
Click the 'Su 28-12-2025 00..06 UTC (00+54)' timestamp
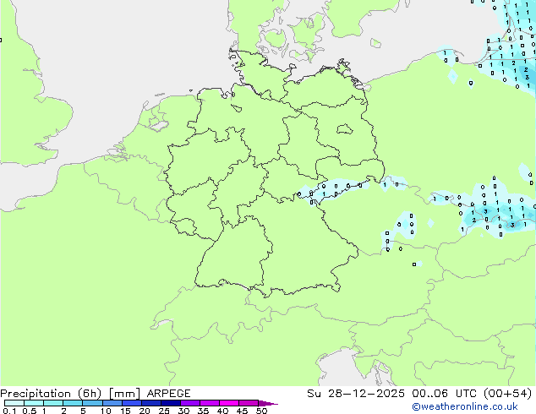[x=419, y=394]
